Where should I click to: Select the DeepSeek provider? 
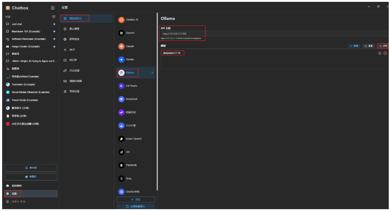coord(135,99)
